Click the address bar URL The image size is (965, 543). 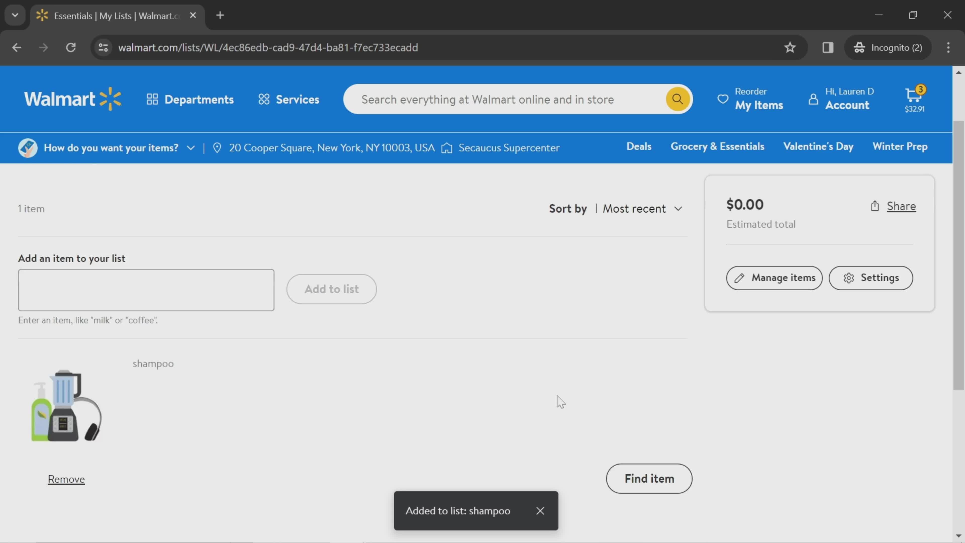pyautogui.click(x=268, y=48)
